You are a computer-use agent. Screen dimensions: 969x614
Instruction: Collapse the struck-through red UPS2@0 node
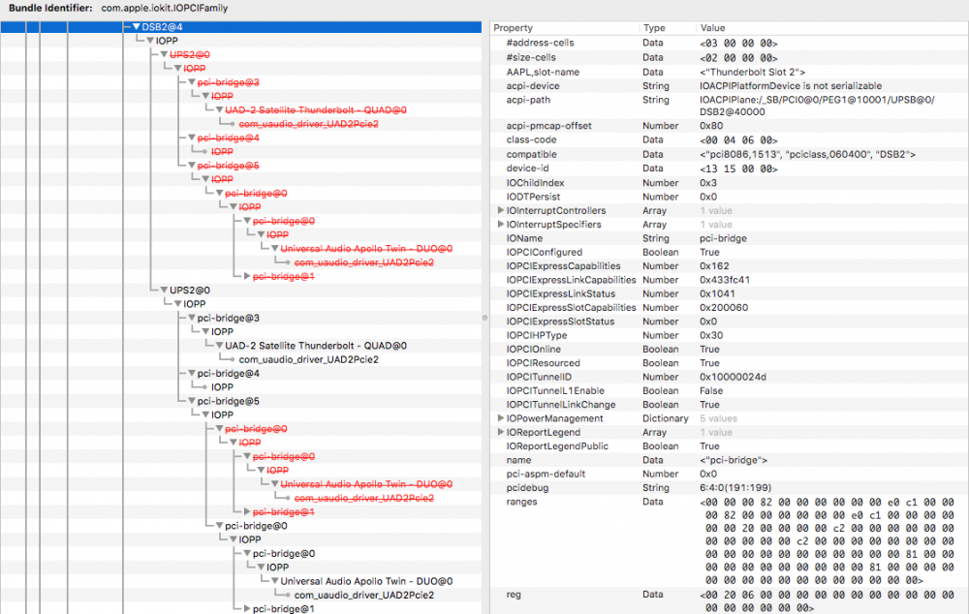[x=165, y=55]
